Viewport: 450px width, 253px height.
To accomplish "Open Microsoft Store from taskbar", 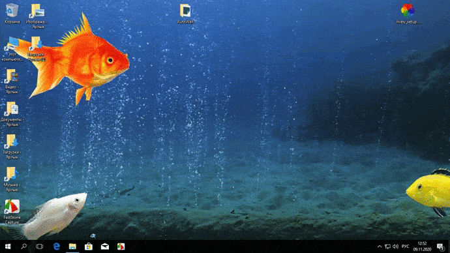I will pos(89,246).
